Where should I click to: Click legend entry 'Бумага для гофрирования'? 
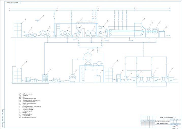tap(30, 102)
